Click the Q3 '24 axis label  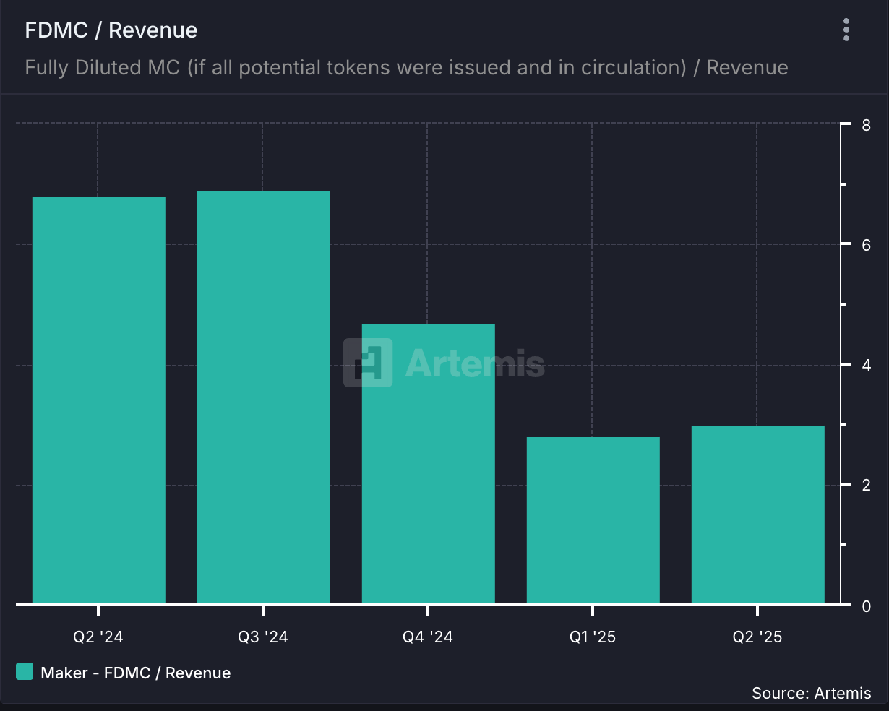click(263, 637)
